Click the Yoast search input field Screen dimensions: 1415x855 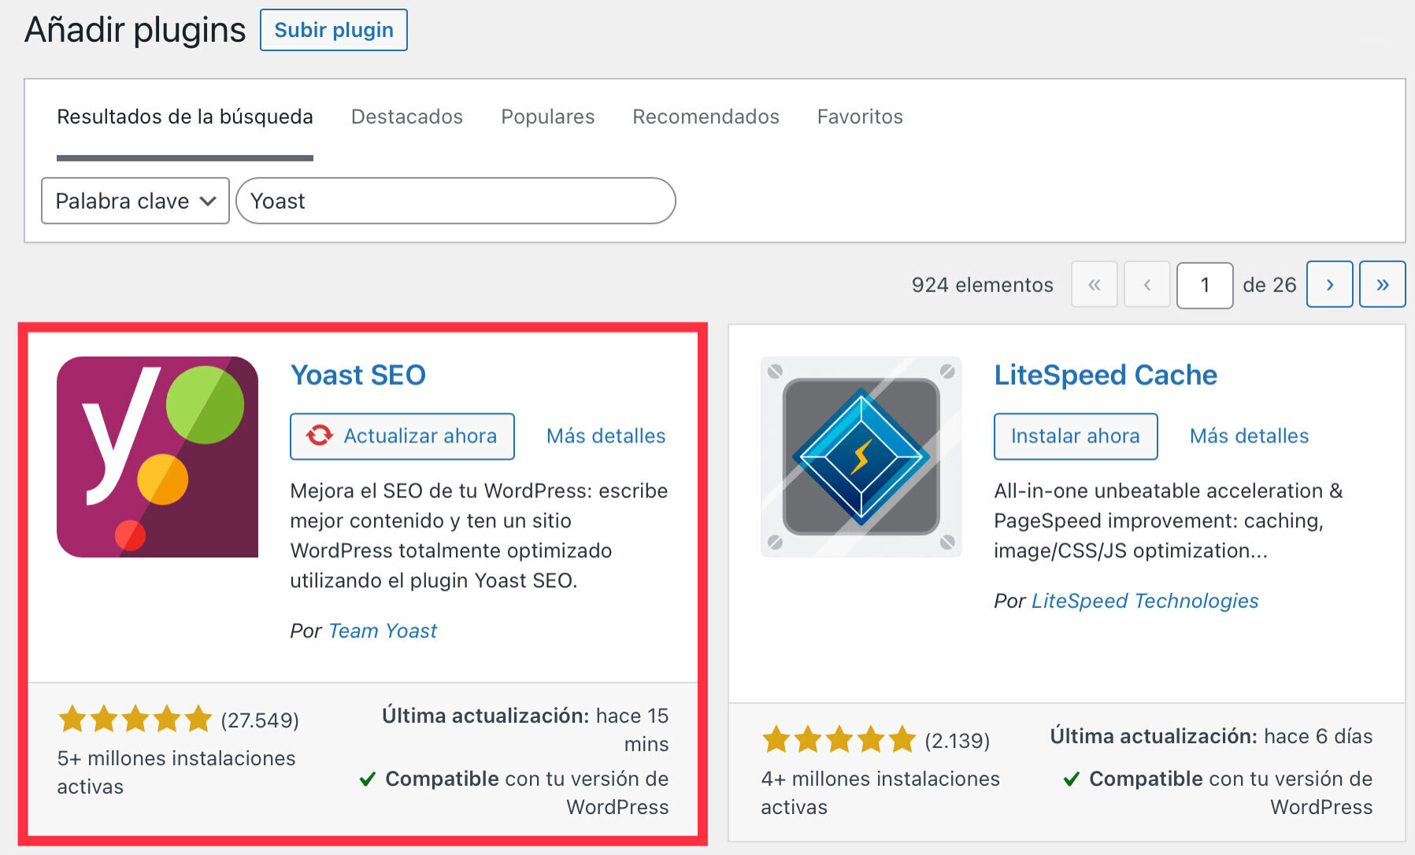(x=456, y=201)
